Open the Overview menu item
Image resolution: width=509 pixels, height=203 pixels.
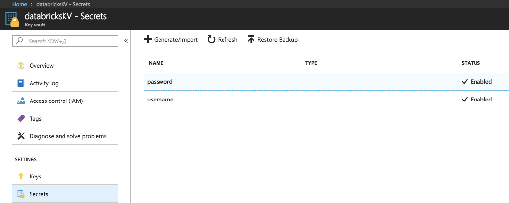pyautogui.click(x=42, y=66)
